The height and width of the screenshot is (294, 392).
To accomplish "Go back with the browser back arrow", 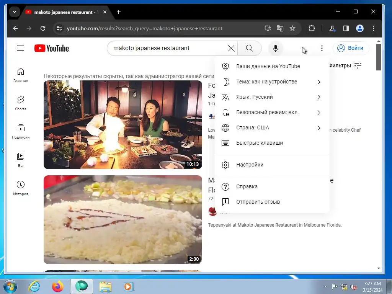I will (15, 28).
